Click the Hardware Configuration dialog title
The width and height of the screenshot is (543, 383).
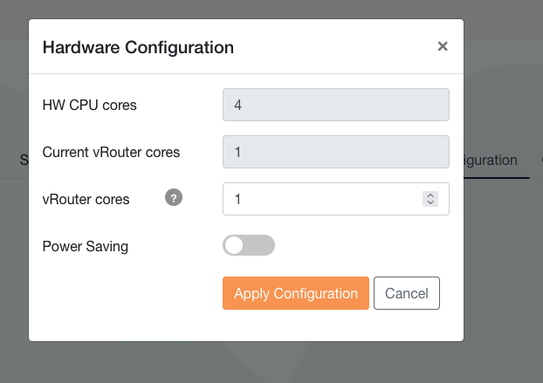[x=138, y=47]
